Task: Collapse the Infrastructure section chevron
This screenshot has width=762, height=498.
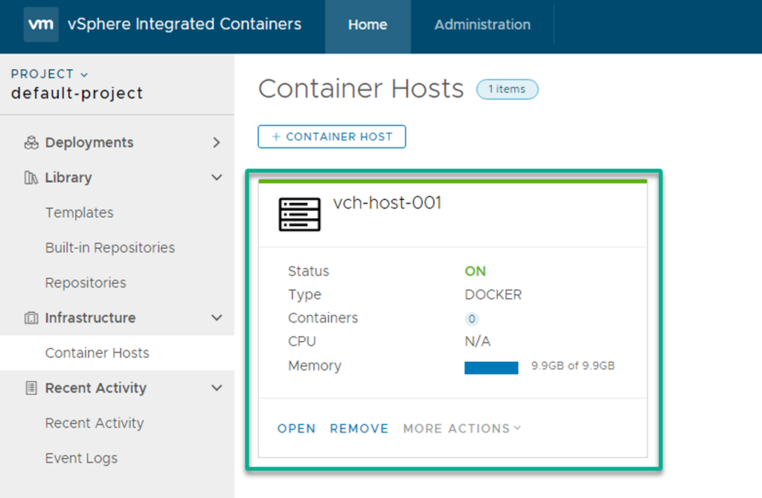Action: click(x=217, y=318)
